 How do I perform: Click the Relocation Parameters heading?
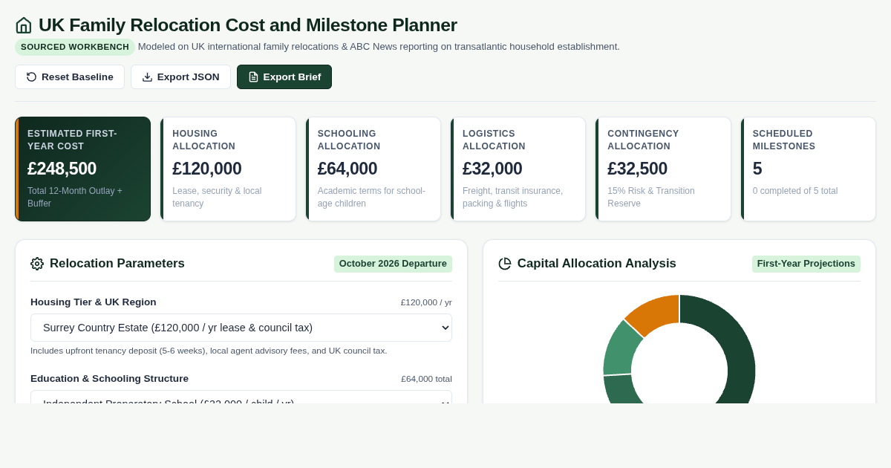point(117,264)
